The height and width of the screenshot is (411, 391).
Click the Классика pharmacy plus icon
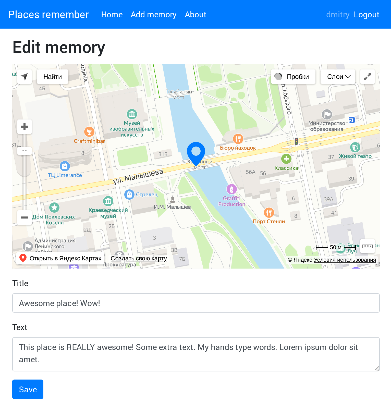point(286,159)
